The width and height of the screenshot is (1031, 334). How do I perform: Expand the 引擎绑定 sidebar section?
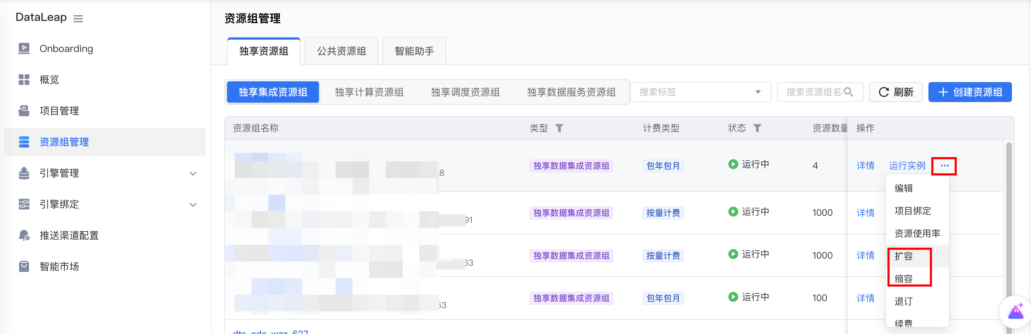pos(193,205)
